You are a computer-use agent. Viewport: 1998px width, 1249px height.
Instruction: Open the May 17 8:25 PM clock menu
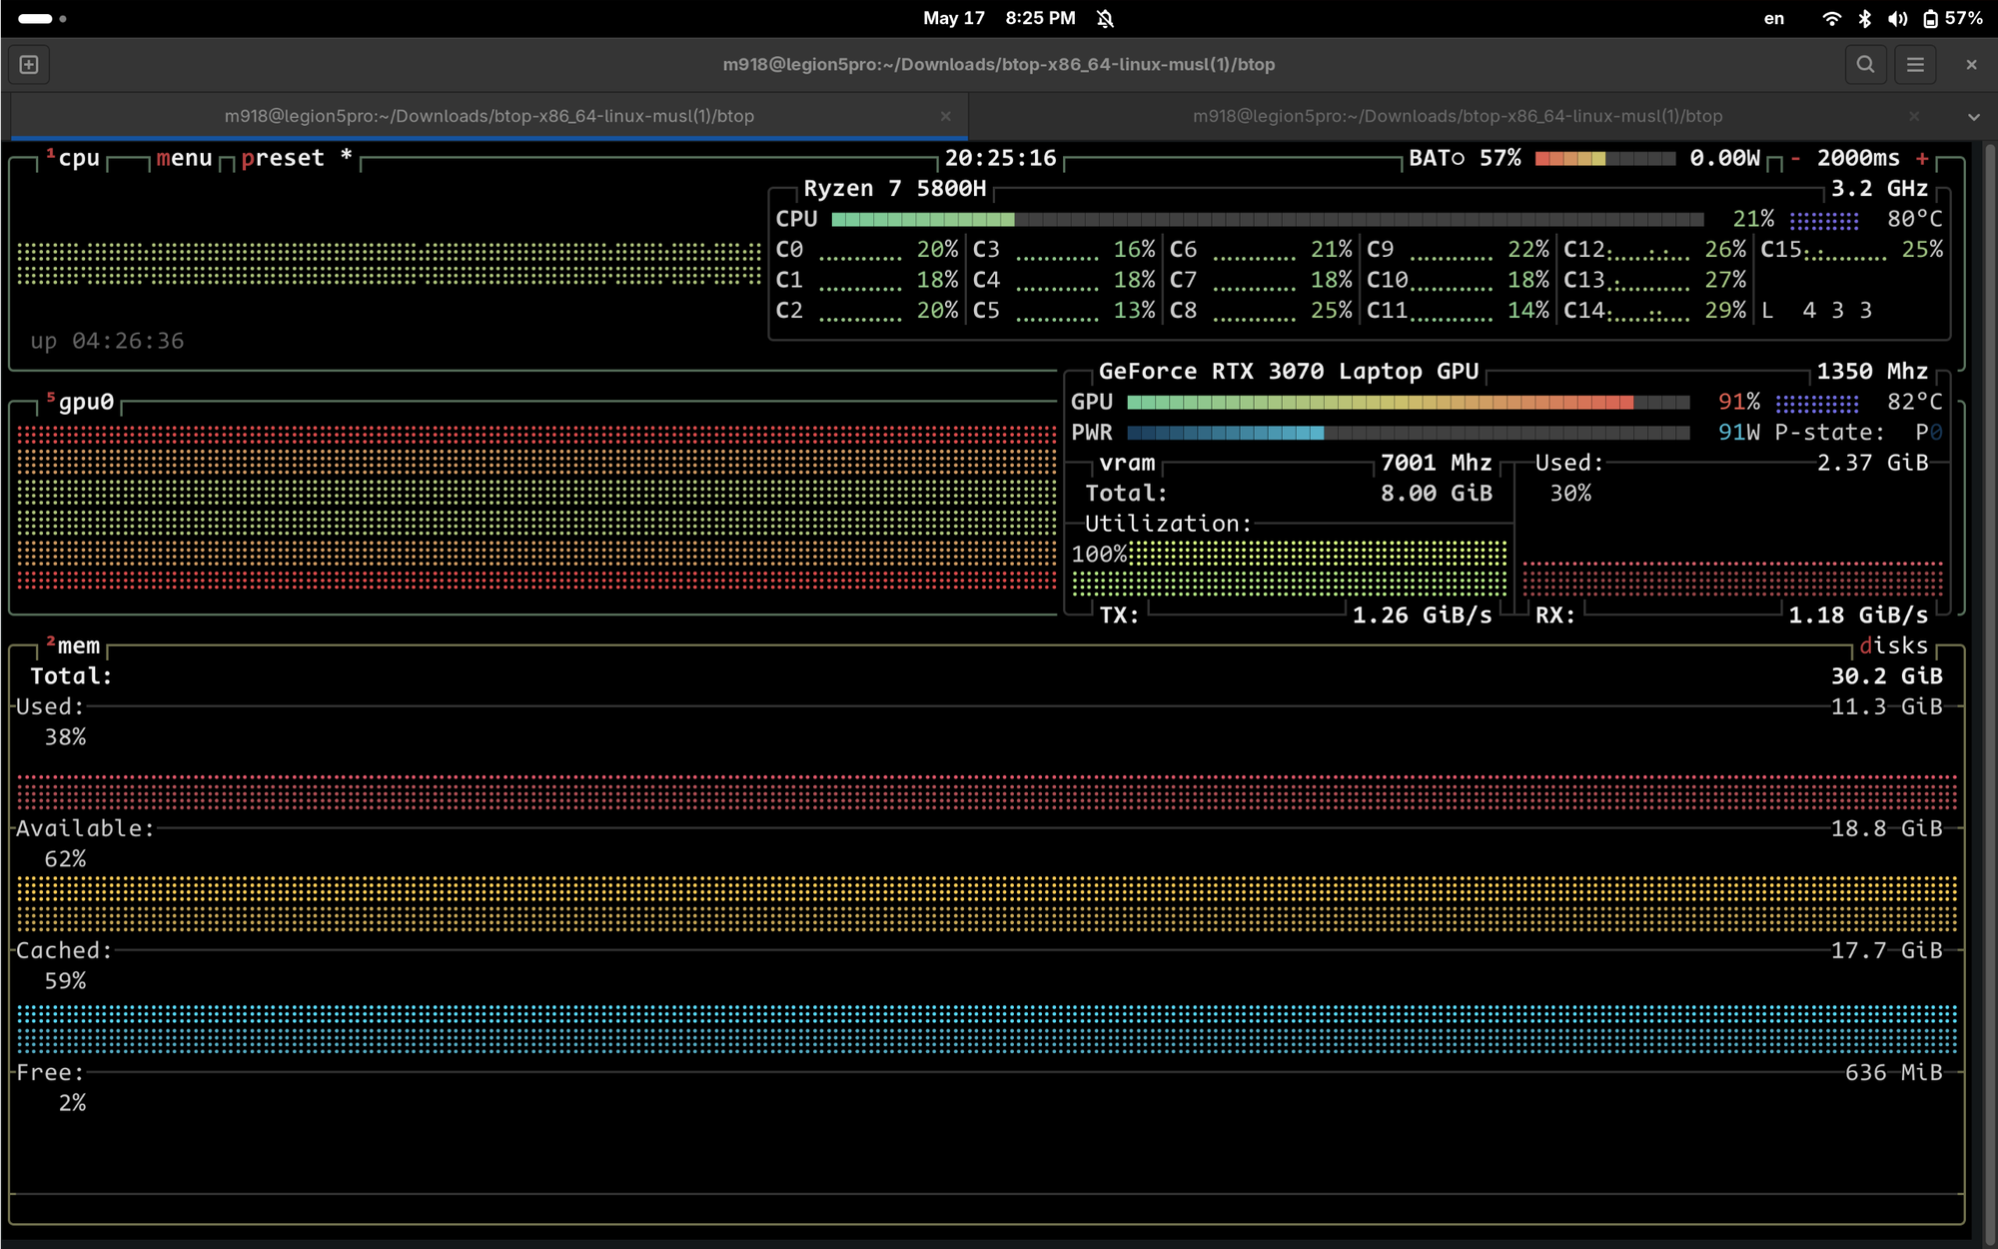tap(999, 18)
